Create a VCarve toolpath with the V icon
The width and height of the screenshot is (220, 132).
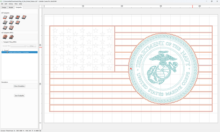click(24, 17)
